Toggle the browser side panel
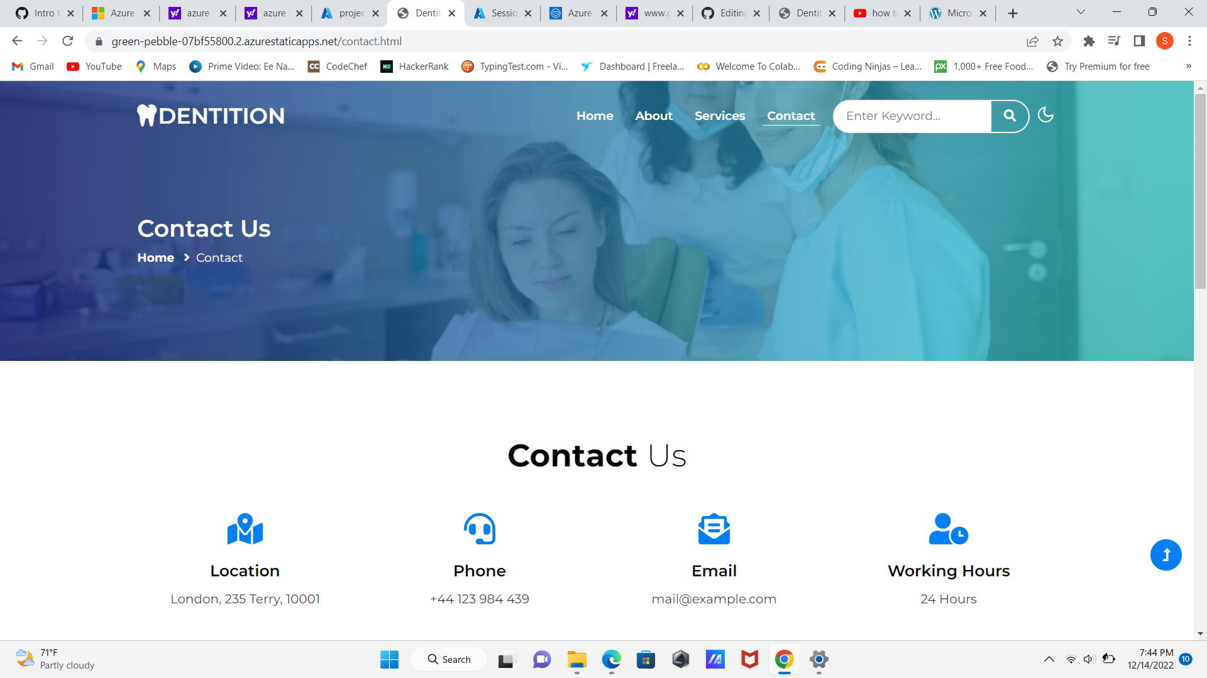 (x=1138, y=41)
